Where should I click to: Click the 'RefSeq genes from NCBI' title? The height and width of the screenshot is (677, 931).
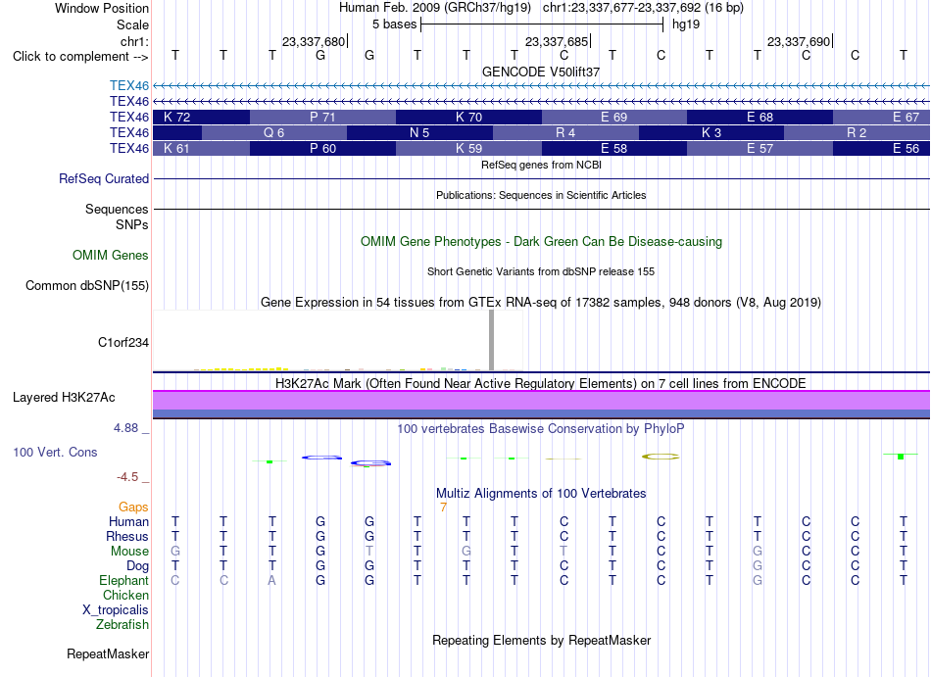tap(541, 165)
